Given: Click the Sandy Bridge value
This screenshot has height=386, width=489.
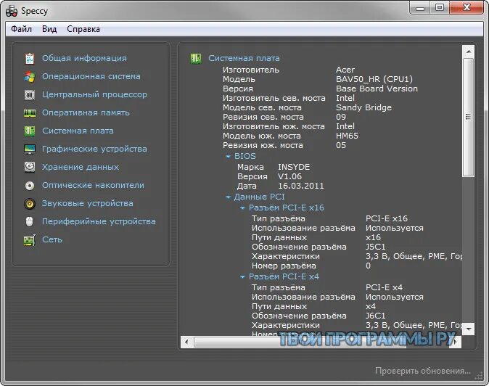Looking at the screenshot, I should (363, 107).
